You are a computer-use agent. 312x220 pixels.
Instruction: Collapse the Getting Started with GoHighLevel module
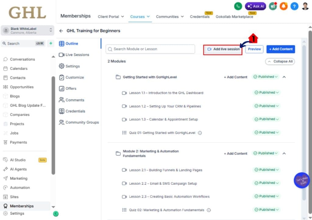click(284, 77)
